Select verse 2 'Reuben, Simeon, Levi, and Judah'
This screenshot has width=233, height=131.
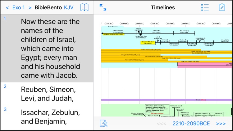click(48, 94)
